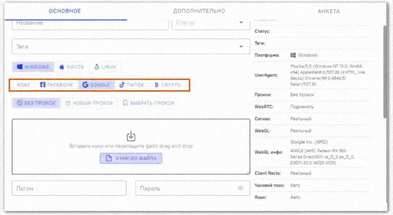393x215 pixels.
Task: Select None account type
Action: click(x=24, y=85)
